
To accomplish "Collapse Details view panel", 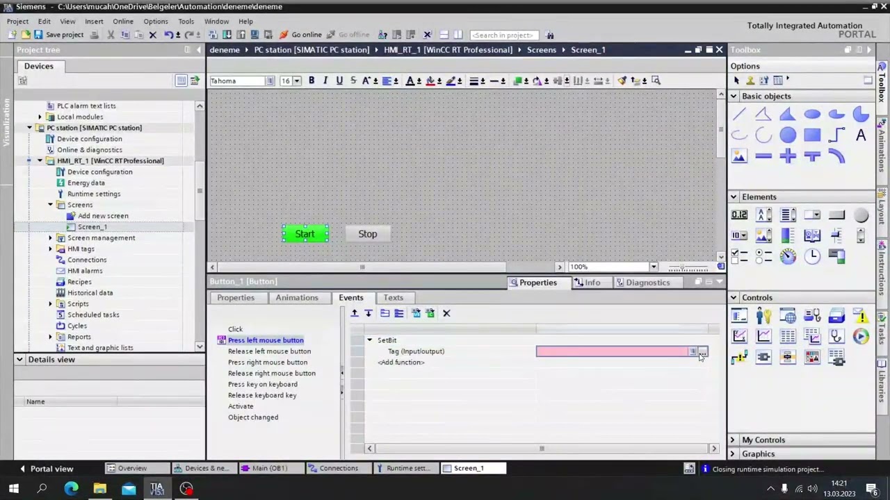I will [19, 360].
